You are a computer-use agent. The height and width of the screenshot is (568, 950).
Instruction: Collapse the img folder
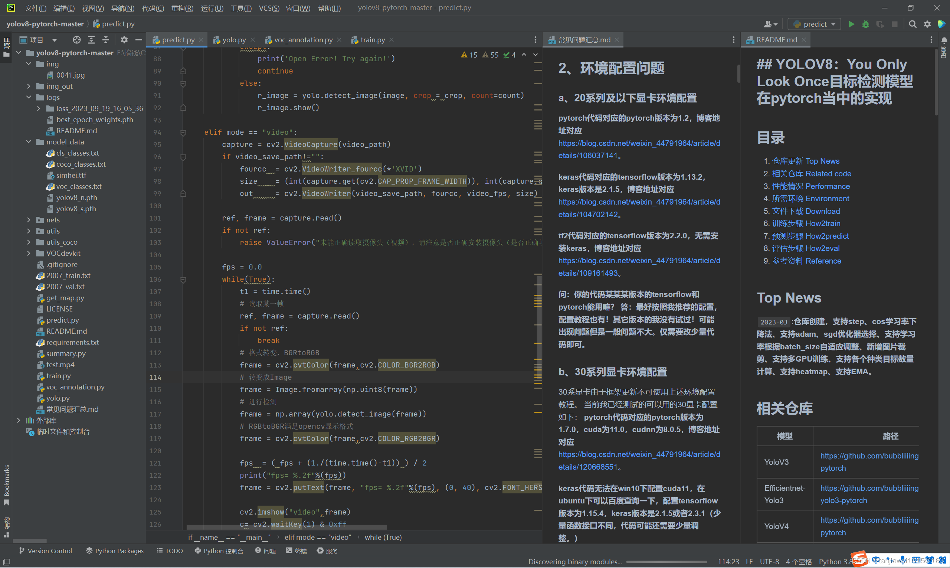tap(29, 64)
